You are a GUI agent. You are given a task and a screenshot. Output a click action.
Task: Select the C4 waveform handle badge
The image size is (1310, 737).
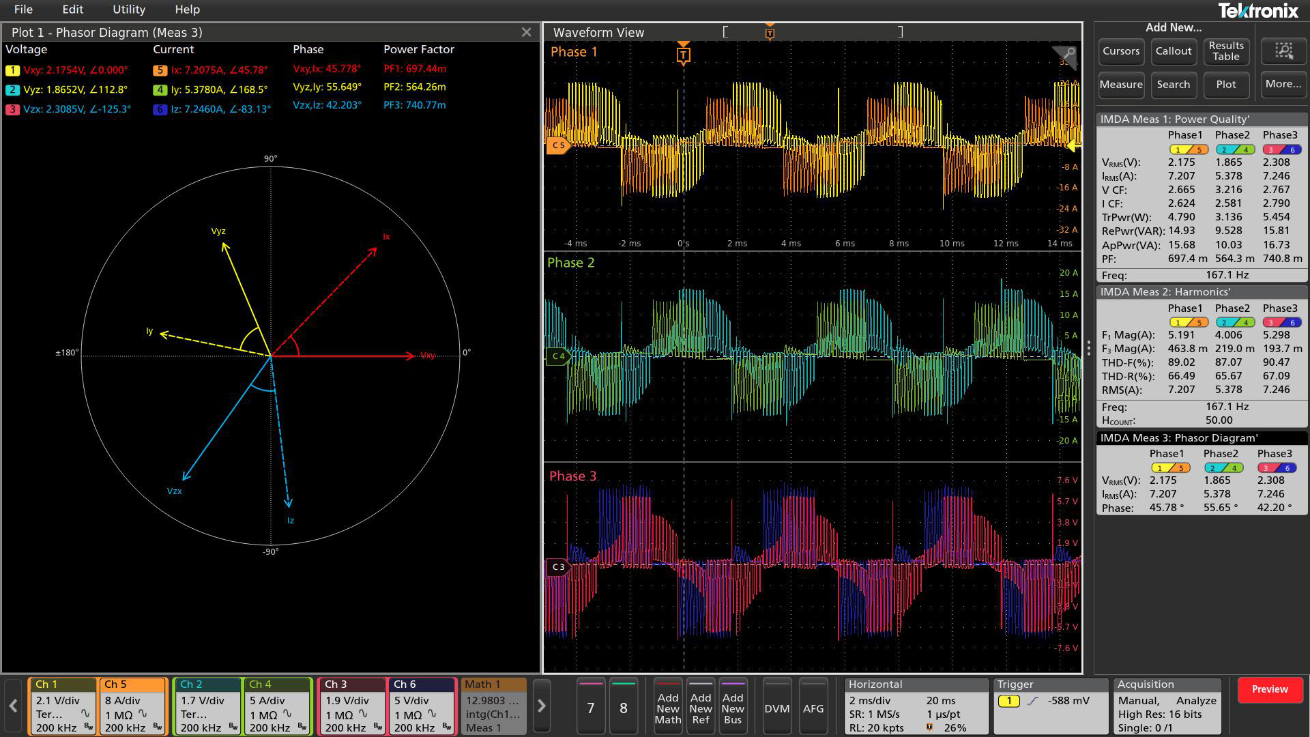point(558,356)
